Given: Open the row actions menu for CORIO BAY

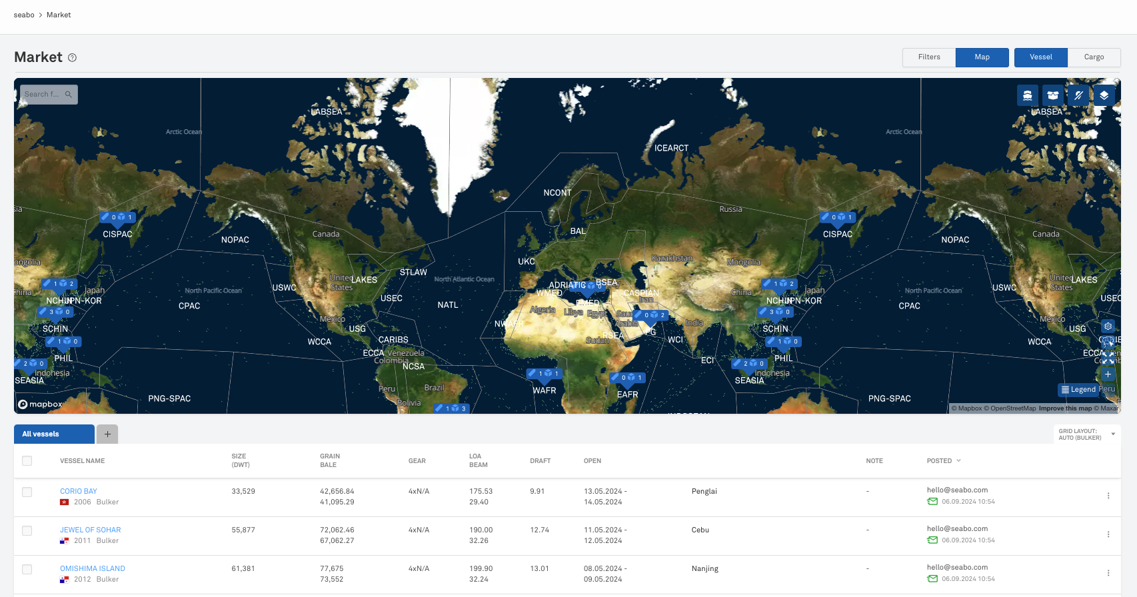Looking at the screenshot, I should [1108, 496].
